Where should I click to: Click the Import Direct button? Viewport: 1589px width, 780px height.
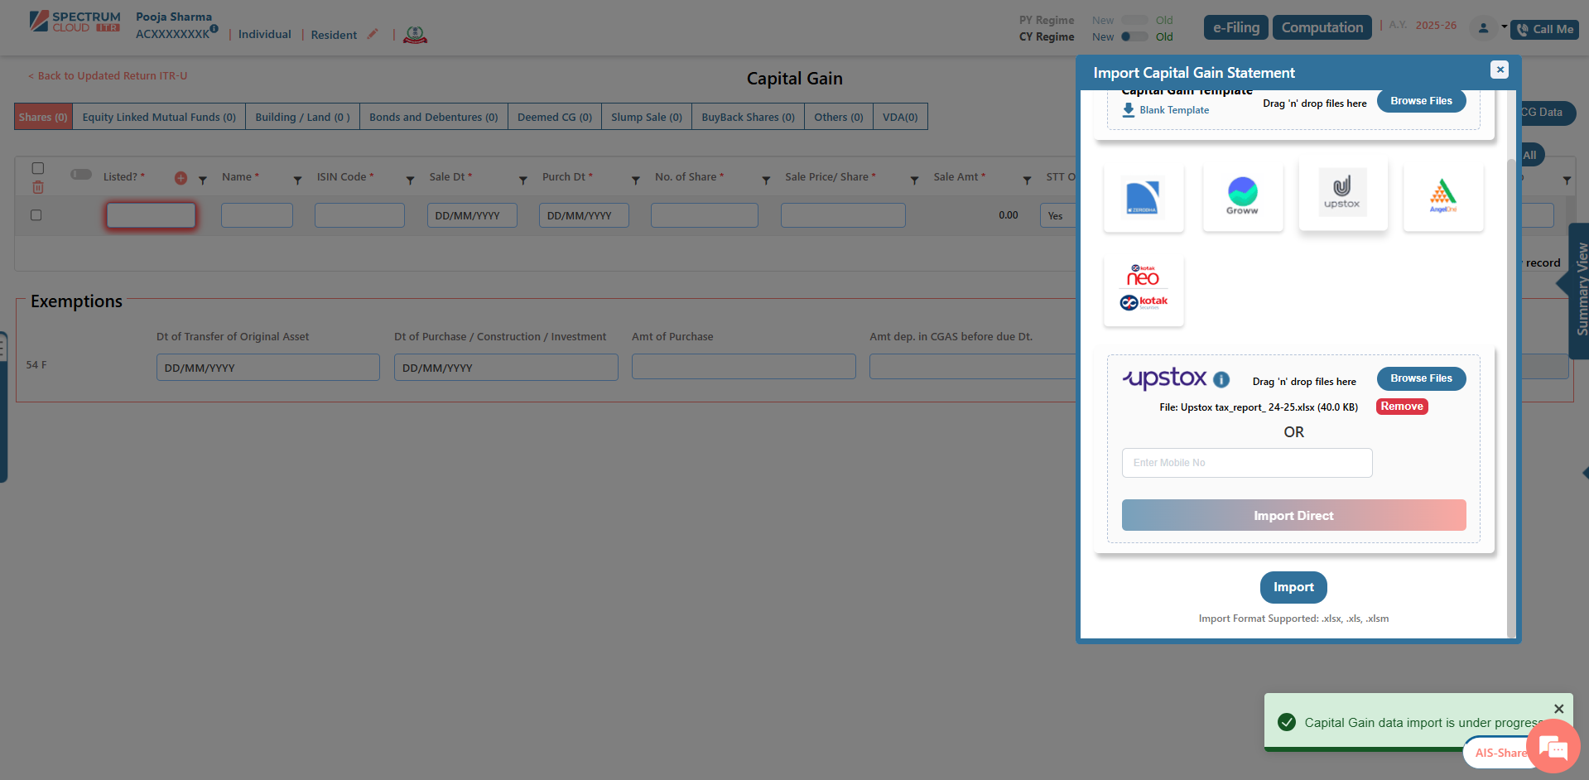point(1293,515)
